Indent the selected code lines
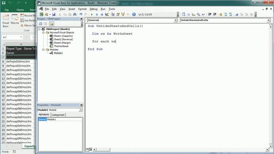274x154 pixels. 209,15
